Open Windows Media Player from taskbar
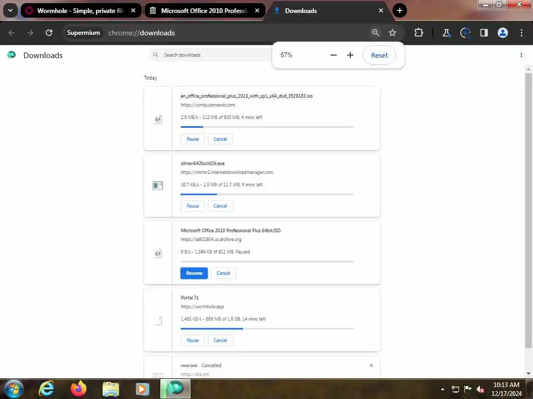The image size is (533, 399). pyautogui.click(x=143, y=389)
